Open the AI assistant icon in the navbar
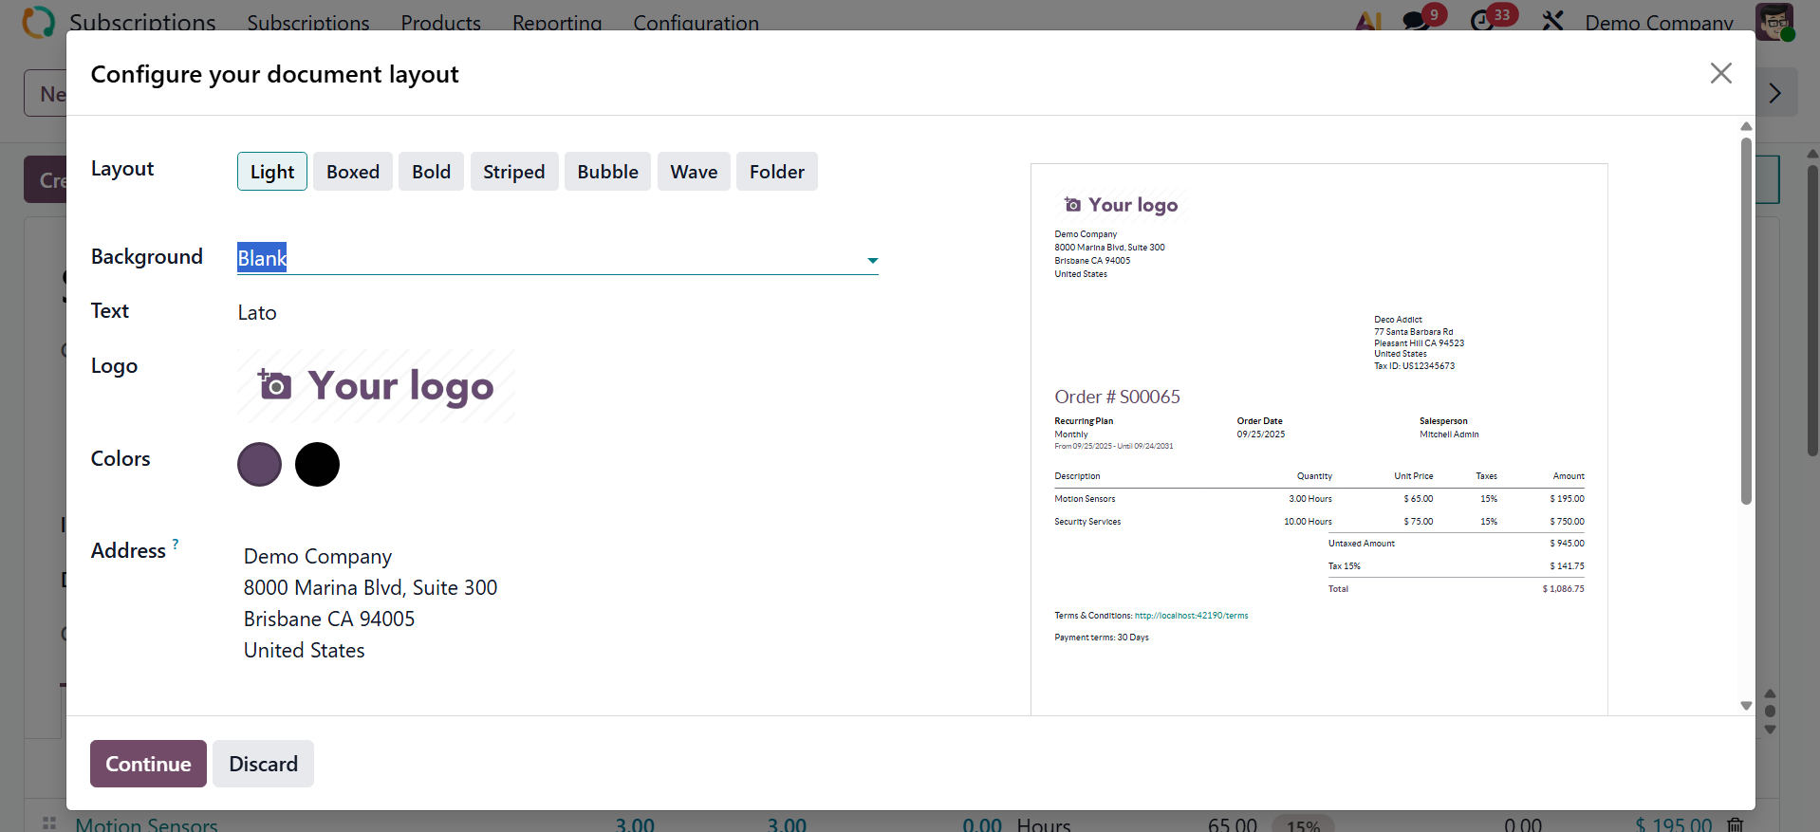The width and height of the screenshot is (1820, 832). pyautogui.click(x=1368, y=21)
